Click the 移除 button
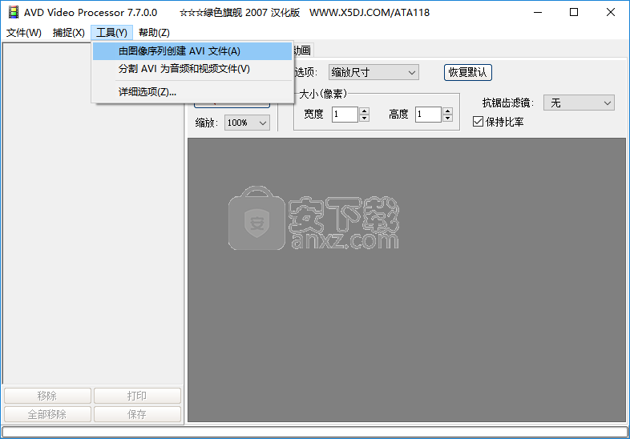This screenshot has height=439, width=630. tap(47, 396)
